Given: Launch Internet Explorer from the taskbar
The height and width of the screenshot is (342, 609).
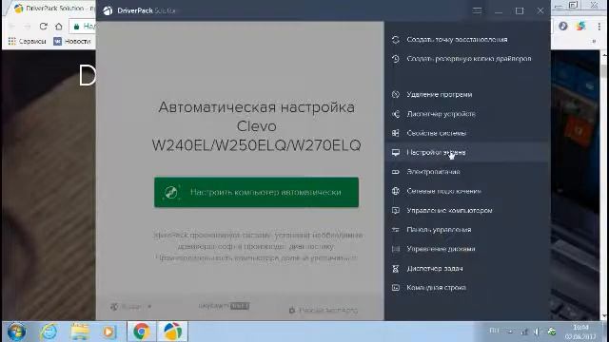Looking at the screenshot, I should tap(49, 332).
